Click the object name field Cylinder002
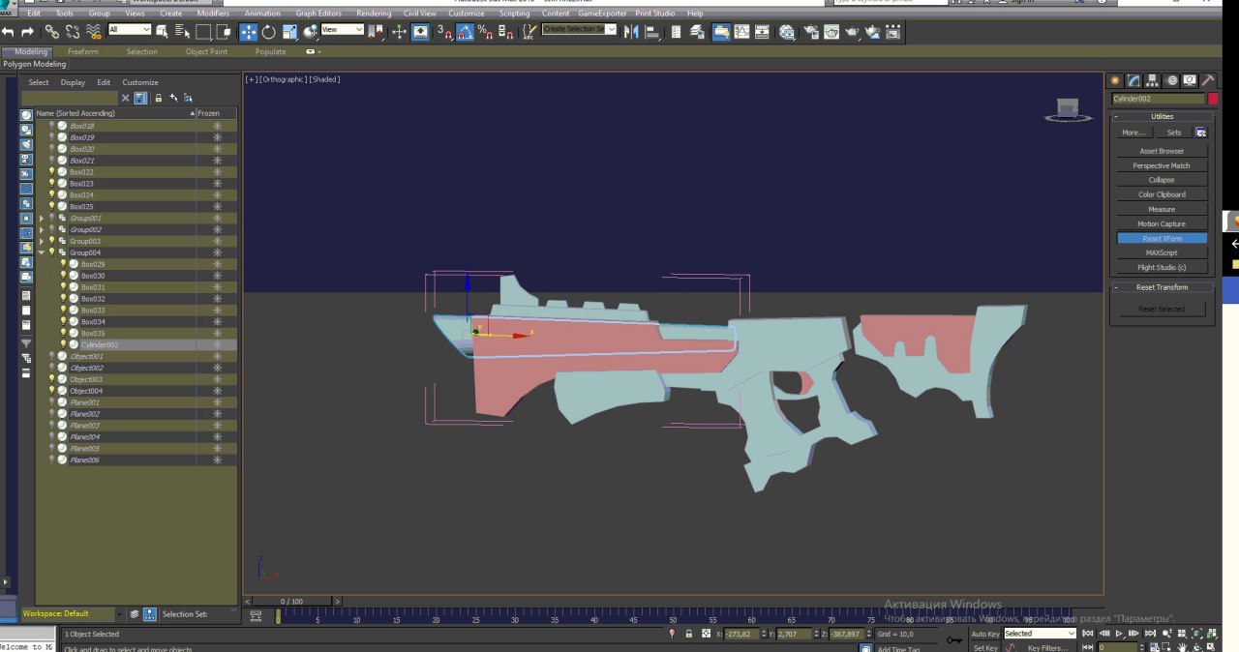Viewport: 1239px width, 652px height. click(1158, 99)
